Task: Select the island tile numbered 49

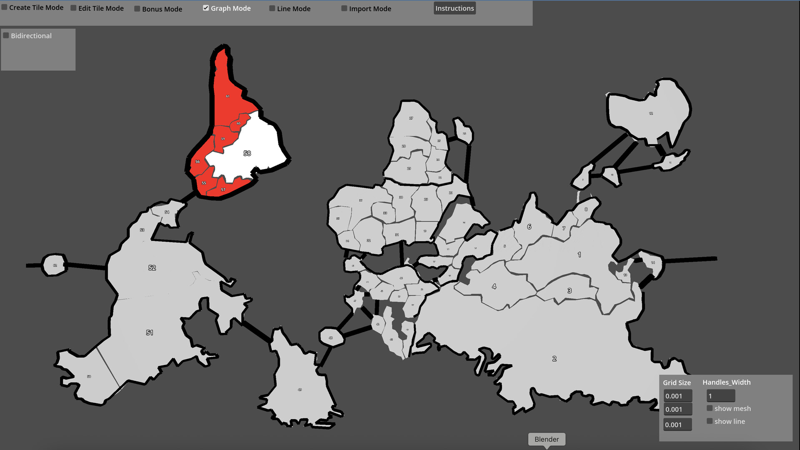Action: [x=299, y=389]
